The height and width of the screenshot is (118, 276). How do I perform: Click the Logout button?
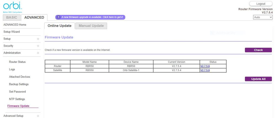(261, 4)
